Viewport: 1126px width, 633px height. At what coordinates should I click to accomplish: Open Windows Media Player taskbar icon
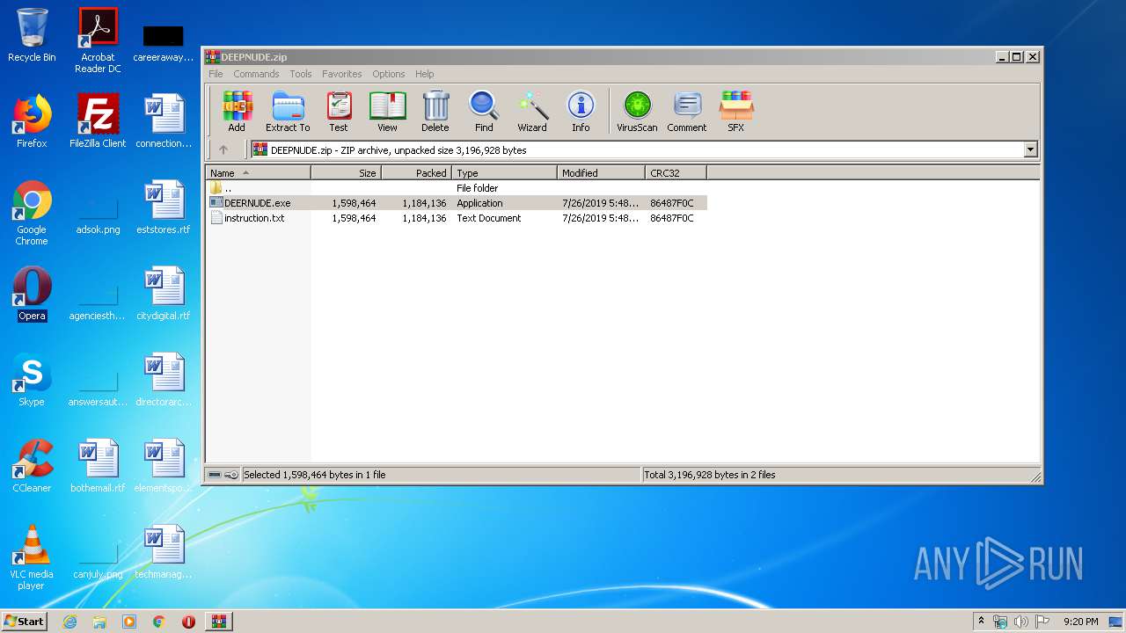coord(129,622)
